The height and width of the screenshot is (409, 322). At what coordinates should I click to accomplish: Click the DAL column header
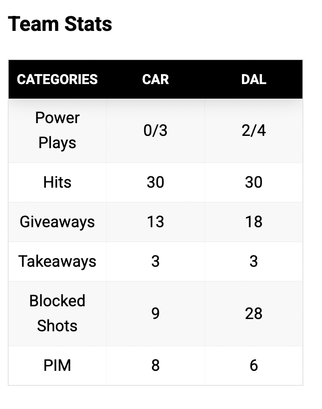point(254,80)
